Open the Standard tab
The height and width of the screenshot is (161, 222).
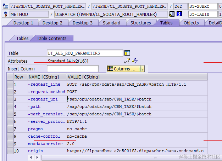click(x=111, y=23)
